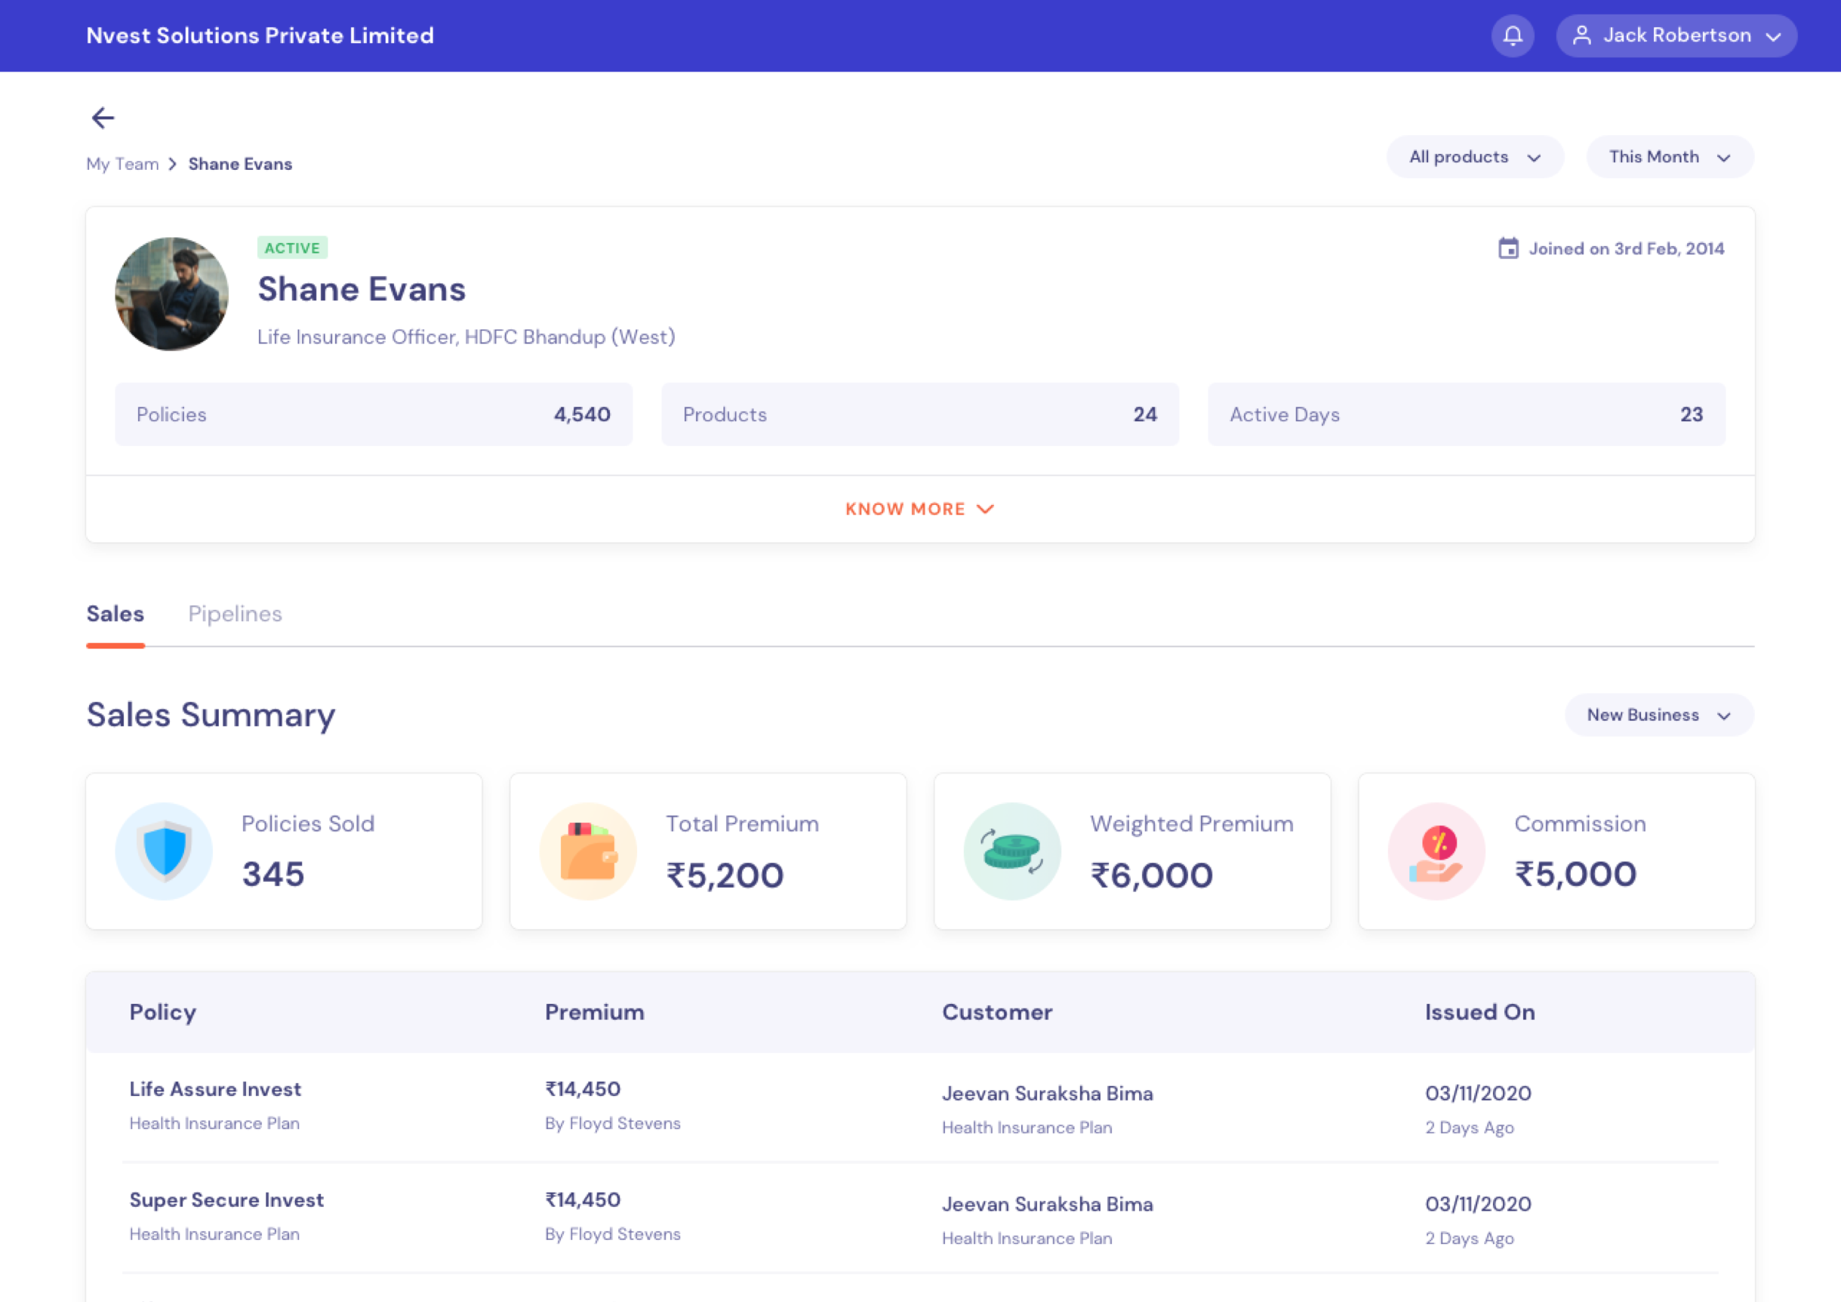The width and height of the screenshot is (1841, 1302).
Task: Go to the My Team breadcrumb link
Action: (123, 165)
